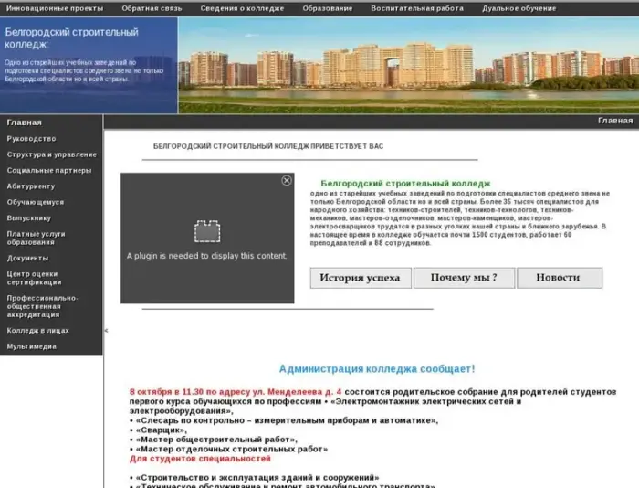Open the Инновационные проекты menu
The height and width of the screenshot is (488, 639).
click(x=55, y=8)
